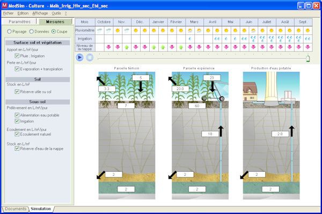This screenshot has width=322, height=214.
Task: Click the rainfall down arrow in Parcelle témoin
Action: [141, 86]
